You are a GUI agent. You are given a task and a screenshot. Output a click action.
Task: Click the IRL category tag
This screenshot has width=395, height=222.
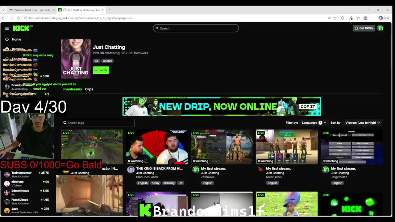97,61
